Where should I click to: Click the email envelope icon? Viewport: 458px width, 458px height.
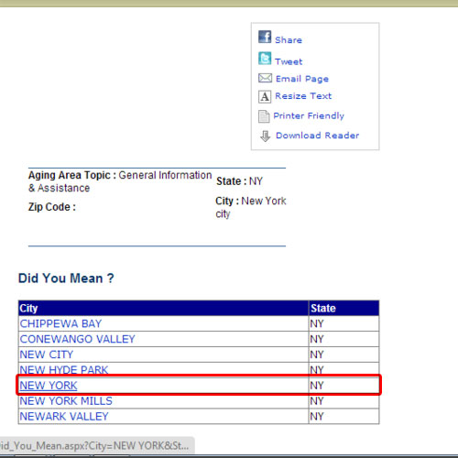(x=265, y=78)
